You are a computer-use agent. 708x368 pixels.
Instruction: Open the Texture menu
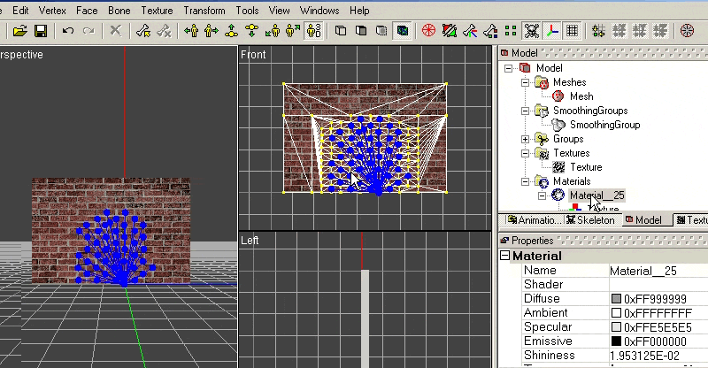click(x=157, y=11)
